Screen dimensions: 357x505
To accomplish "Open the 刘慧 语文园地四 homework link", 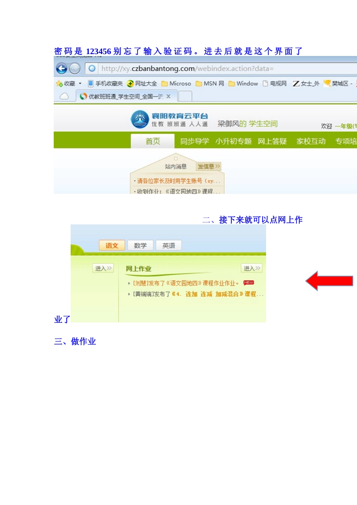I will (186, 283).
